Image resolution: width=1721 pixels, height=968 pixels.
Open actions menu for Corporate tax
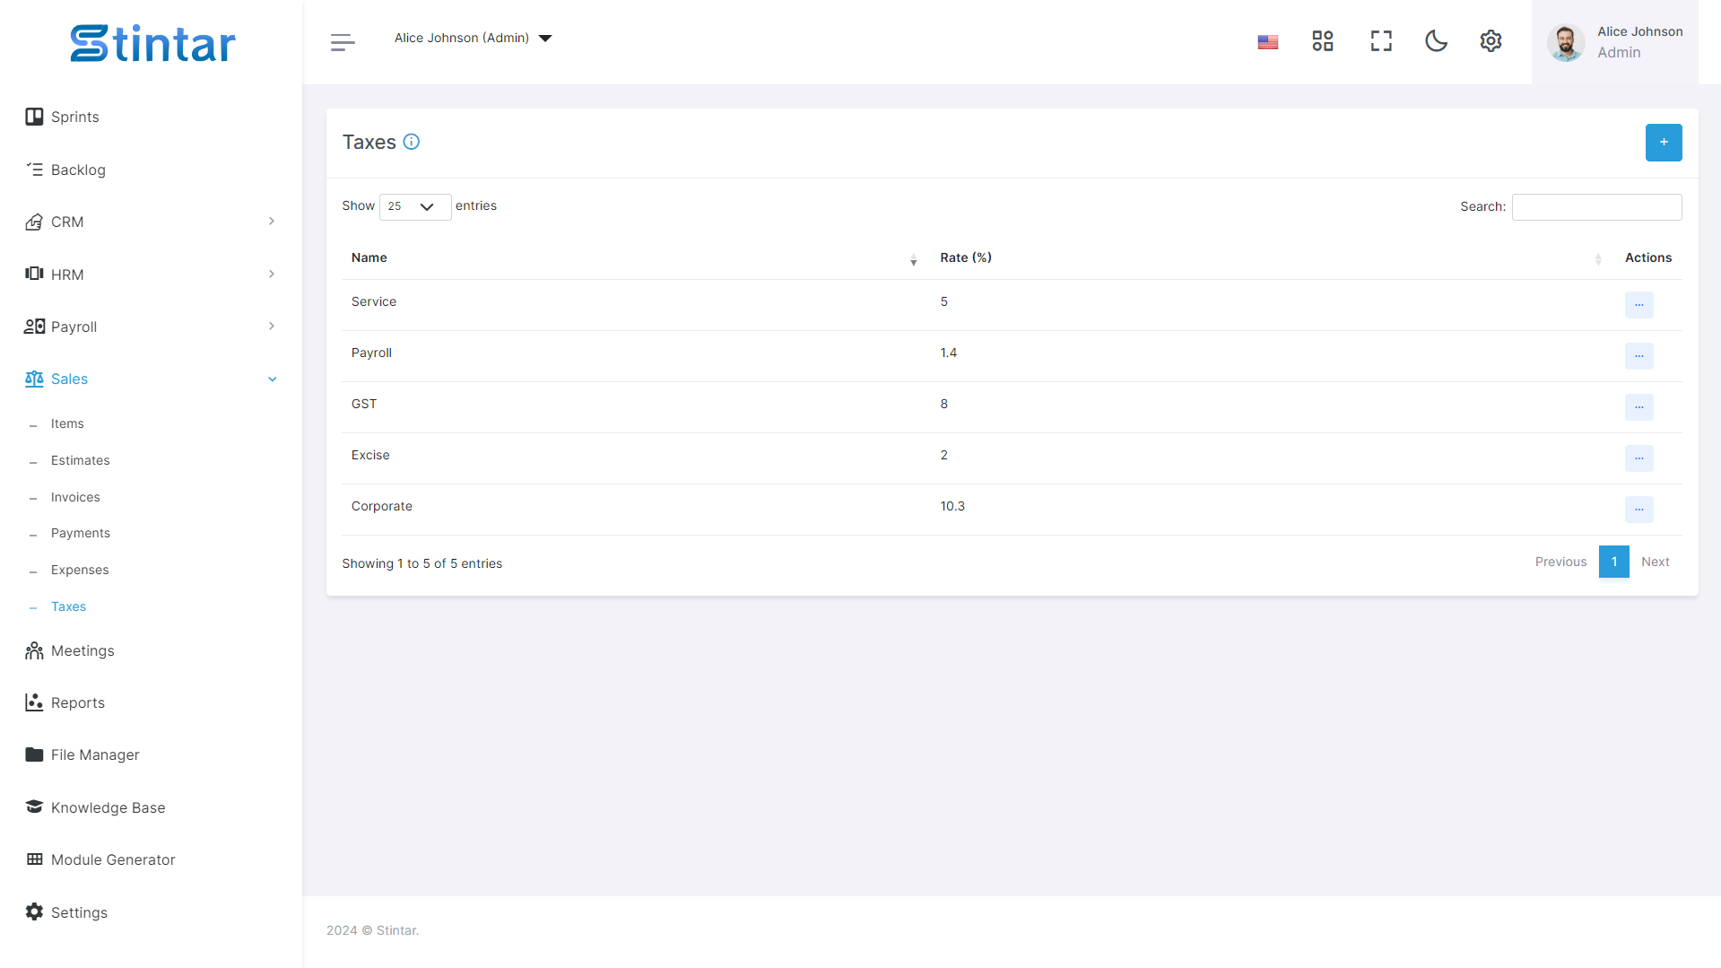(x=1638, y=510)
